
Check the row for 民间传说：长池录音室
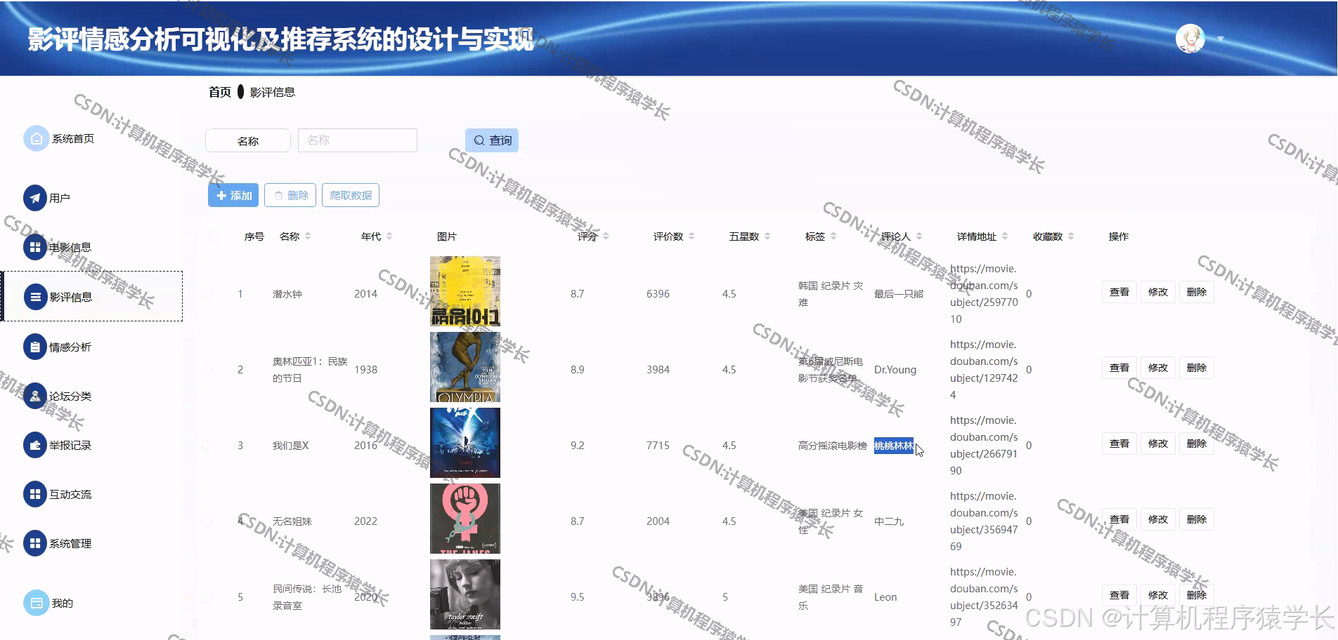pos(207,597)
